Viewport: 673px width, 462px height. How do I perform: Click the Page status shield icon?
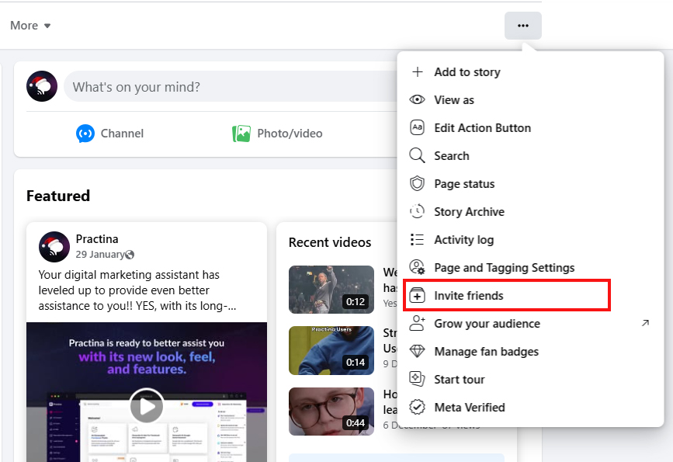418,184
